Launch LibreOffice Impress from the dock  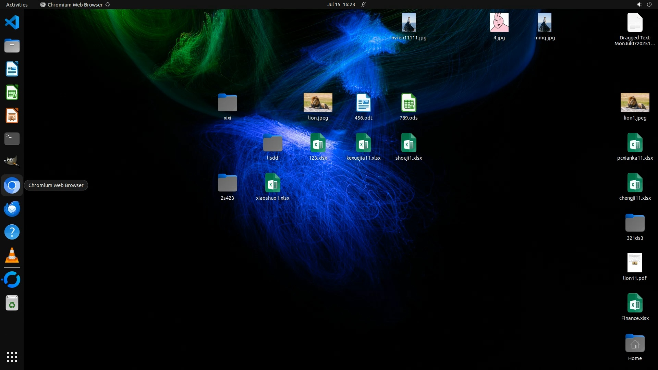coord(12,116)
